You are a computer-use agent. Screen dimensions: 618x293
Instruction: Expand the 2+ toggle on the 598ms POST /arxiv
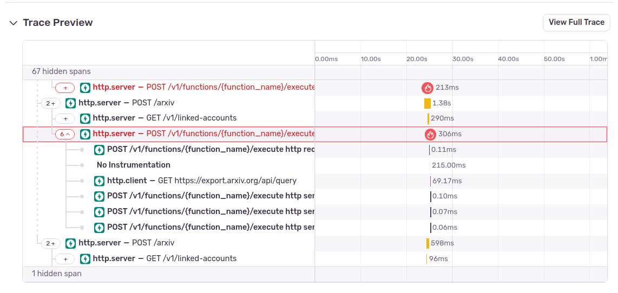[50, 244]
